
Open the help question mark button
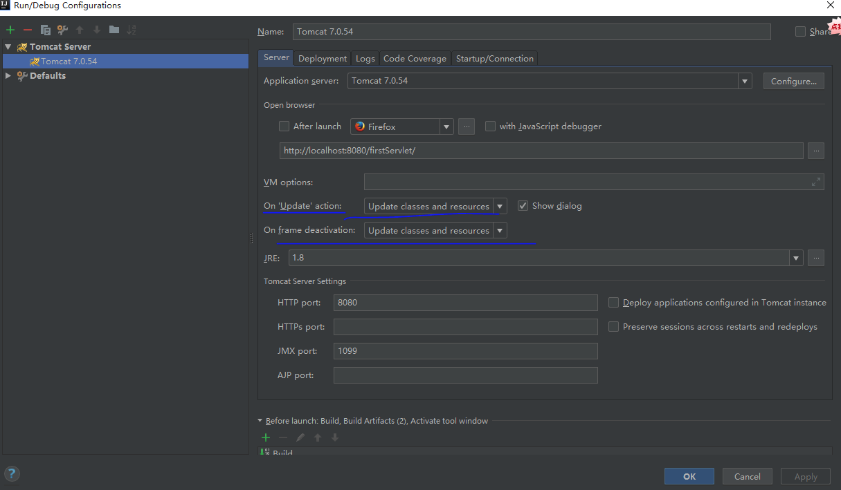(x=12, y=474)
